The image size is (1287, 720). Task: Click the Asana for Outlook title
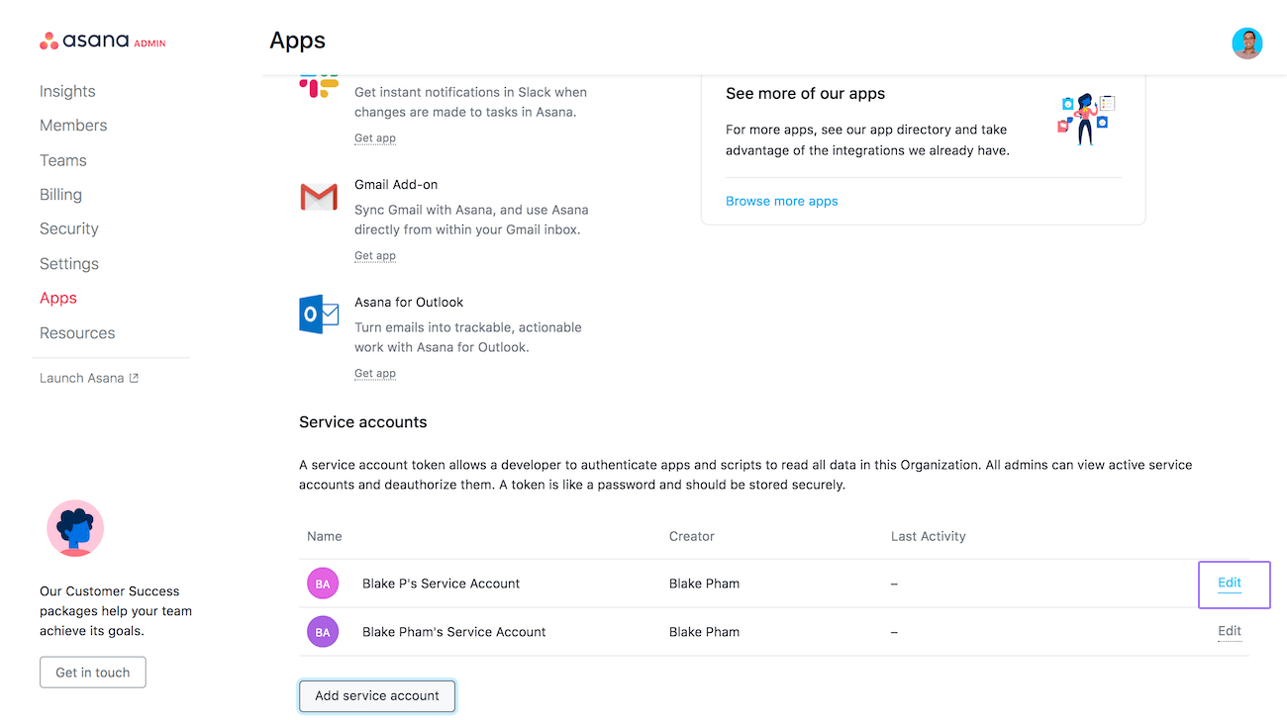pos(409,303)
